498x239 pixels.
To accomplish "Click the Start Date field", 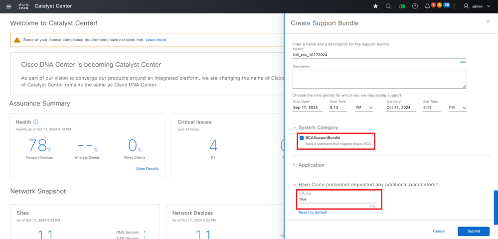I will [x=308, y=108].
